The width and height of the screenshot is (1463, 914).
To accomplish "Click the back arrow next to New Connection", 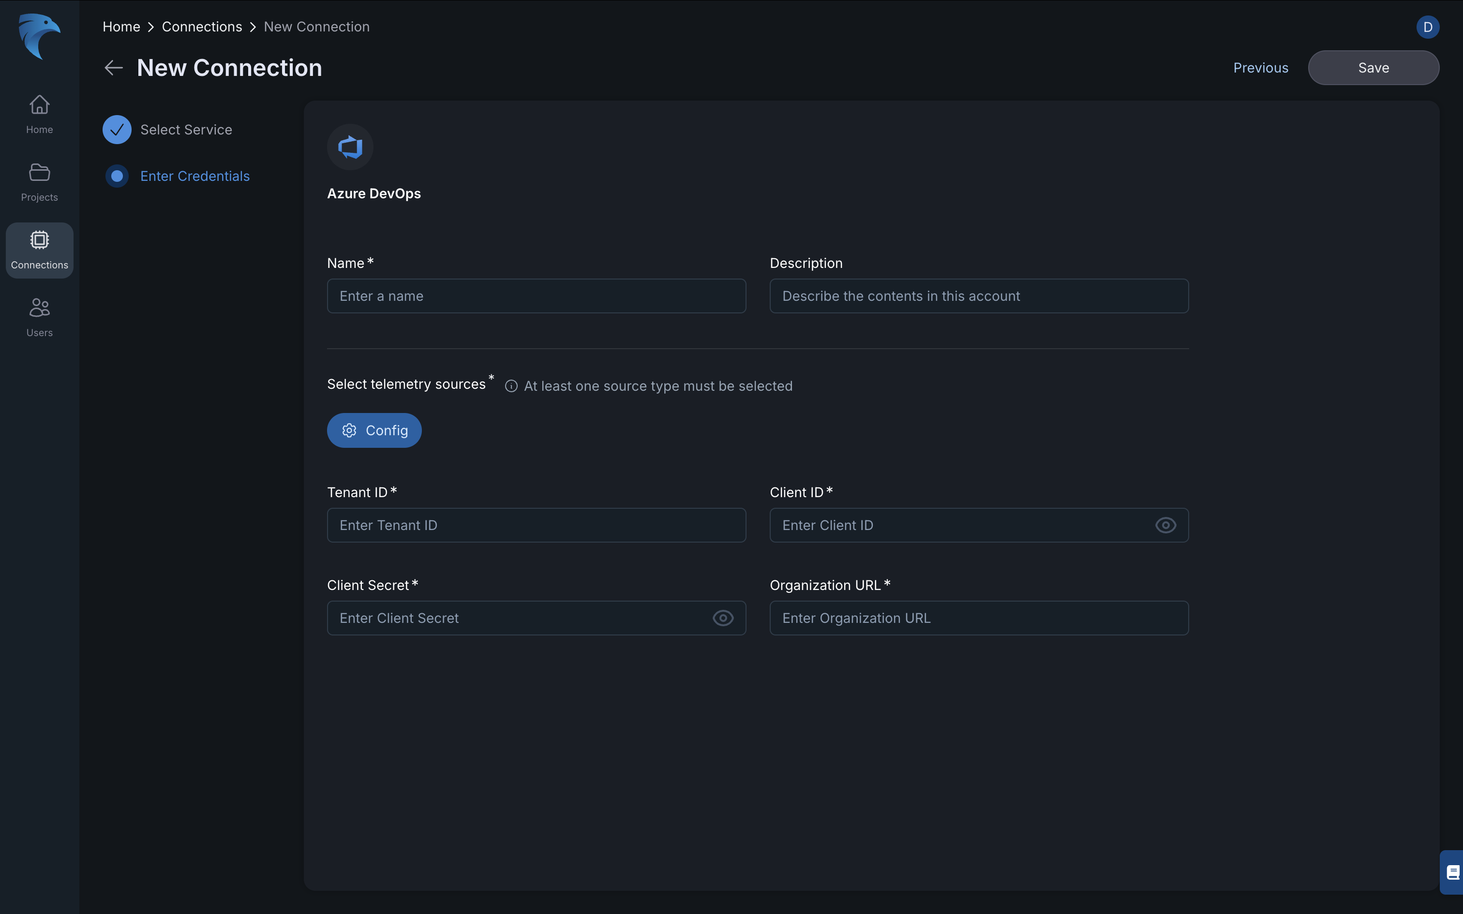I will pyautogui.click(x=113, y=67).
